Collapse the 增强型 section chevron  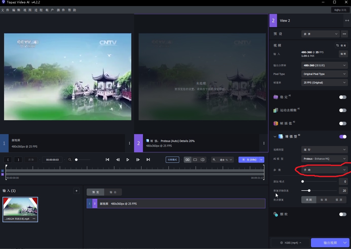click(275, 137)
